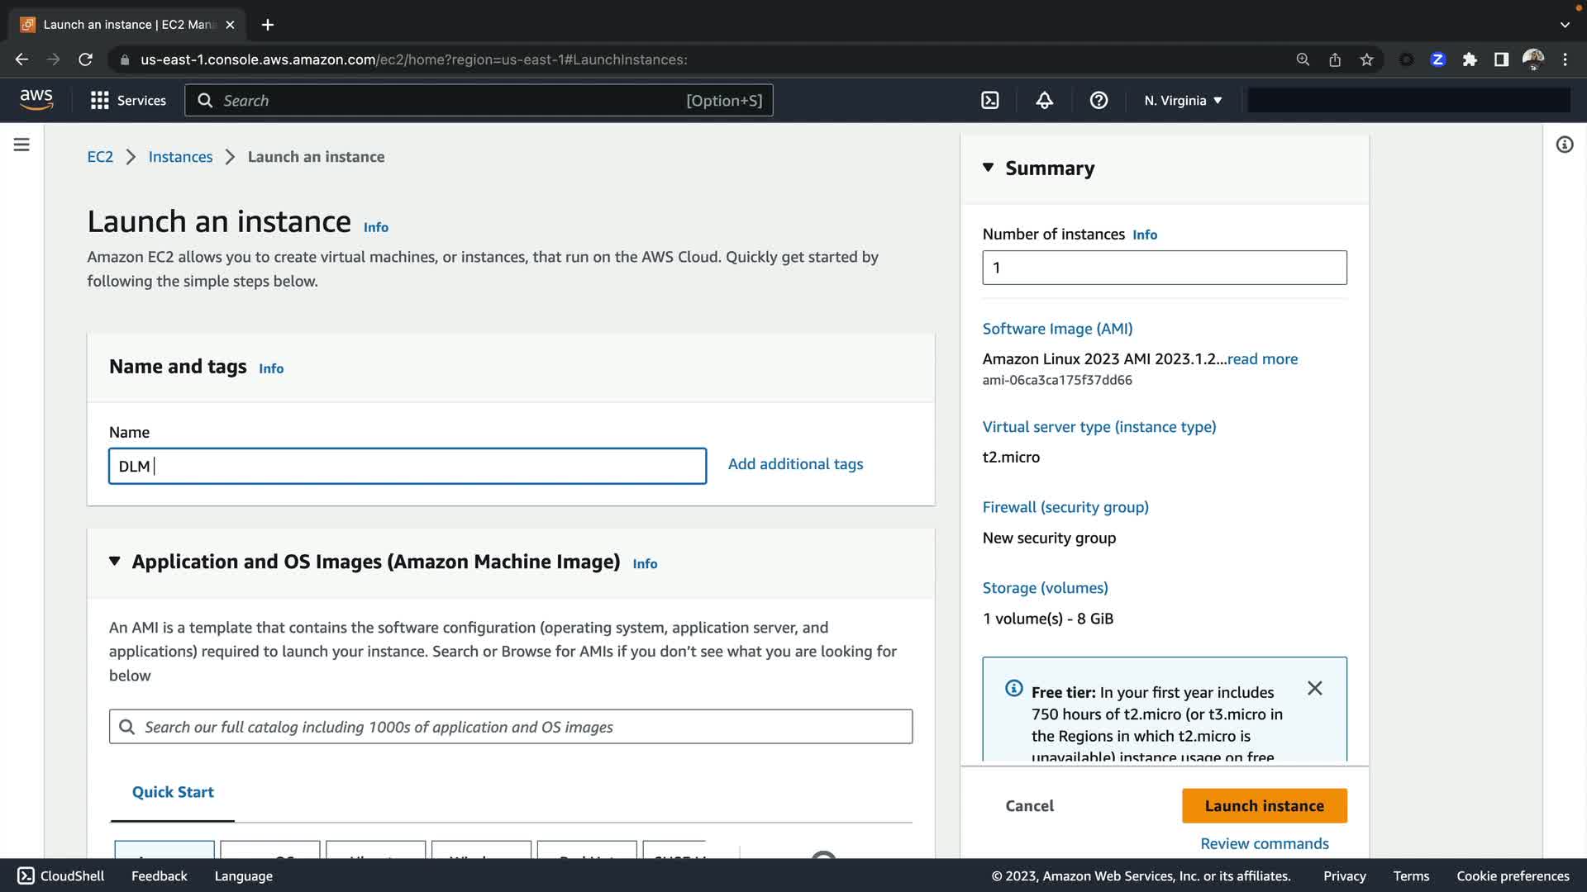Open AWS CloudShell from top navigation icon

989,101
